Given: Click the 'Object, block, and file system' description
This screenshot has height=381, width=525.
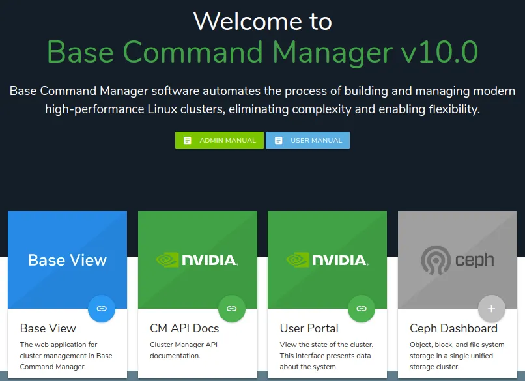Looking at the screenshot, I should coord(457,356).
